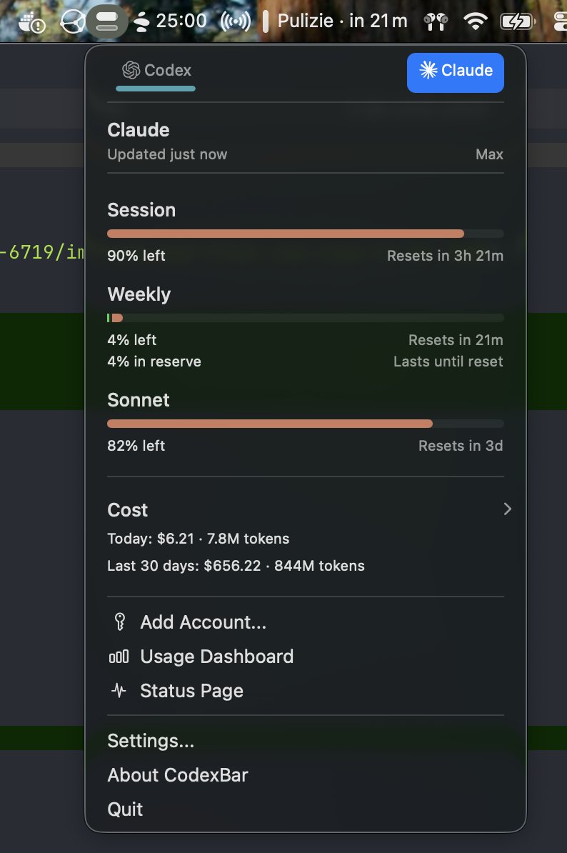
Task: Click the broadcast waves menu bar icon
Action: [x=236, y=21]
